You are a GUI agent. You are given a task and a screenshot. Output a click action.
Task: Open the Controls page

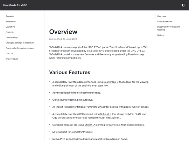coord(9,32)
